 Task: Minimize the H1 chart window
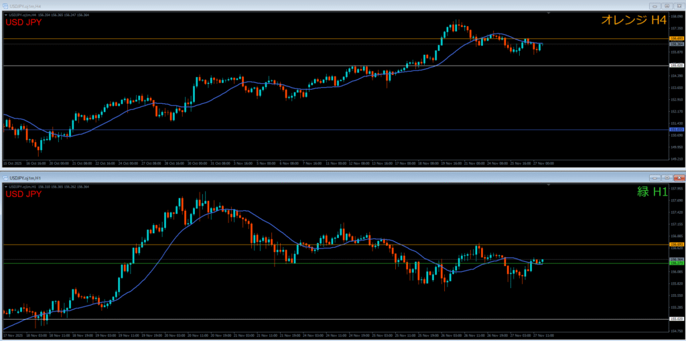click(x=655, y=178)
